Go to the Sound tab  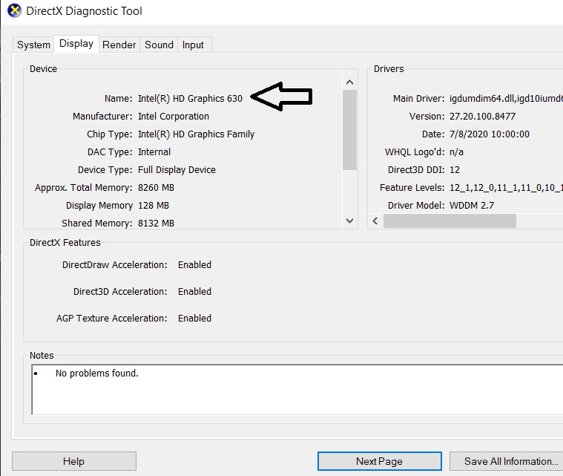(x=159, y=45)
